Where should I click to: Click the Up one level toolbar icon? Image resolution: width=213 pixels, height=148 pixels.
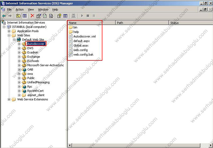(18, 16)
